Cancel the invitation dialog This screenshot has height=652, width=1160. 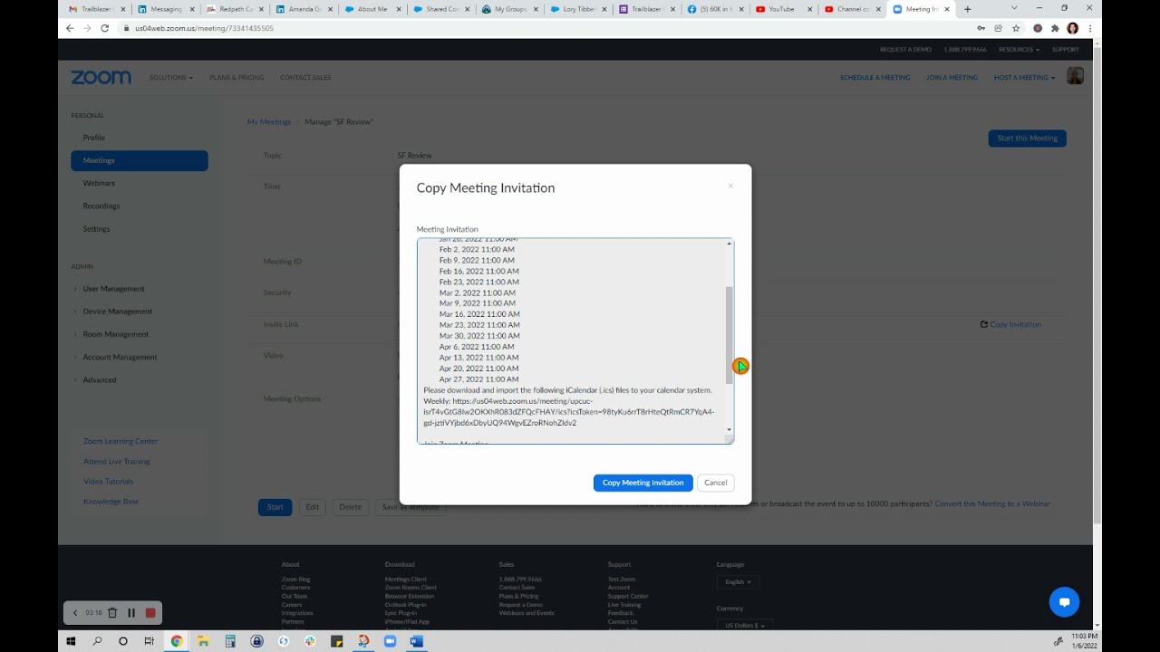point(716,483)
